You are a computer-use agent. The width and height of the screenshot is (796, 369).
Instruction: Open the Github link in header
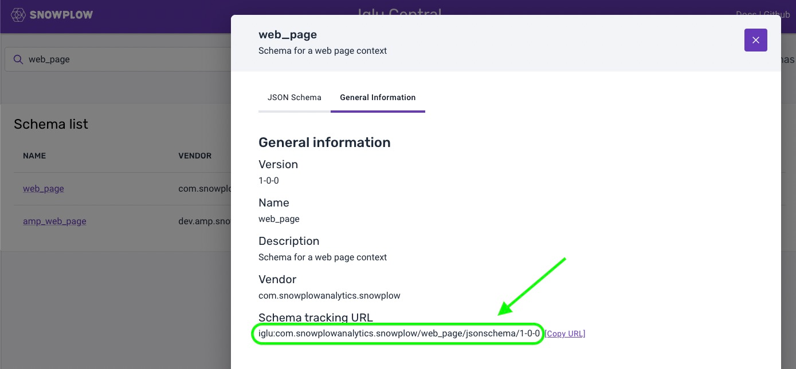coord(776,14)
